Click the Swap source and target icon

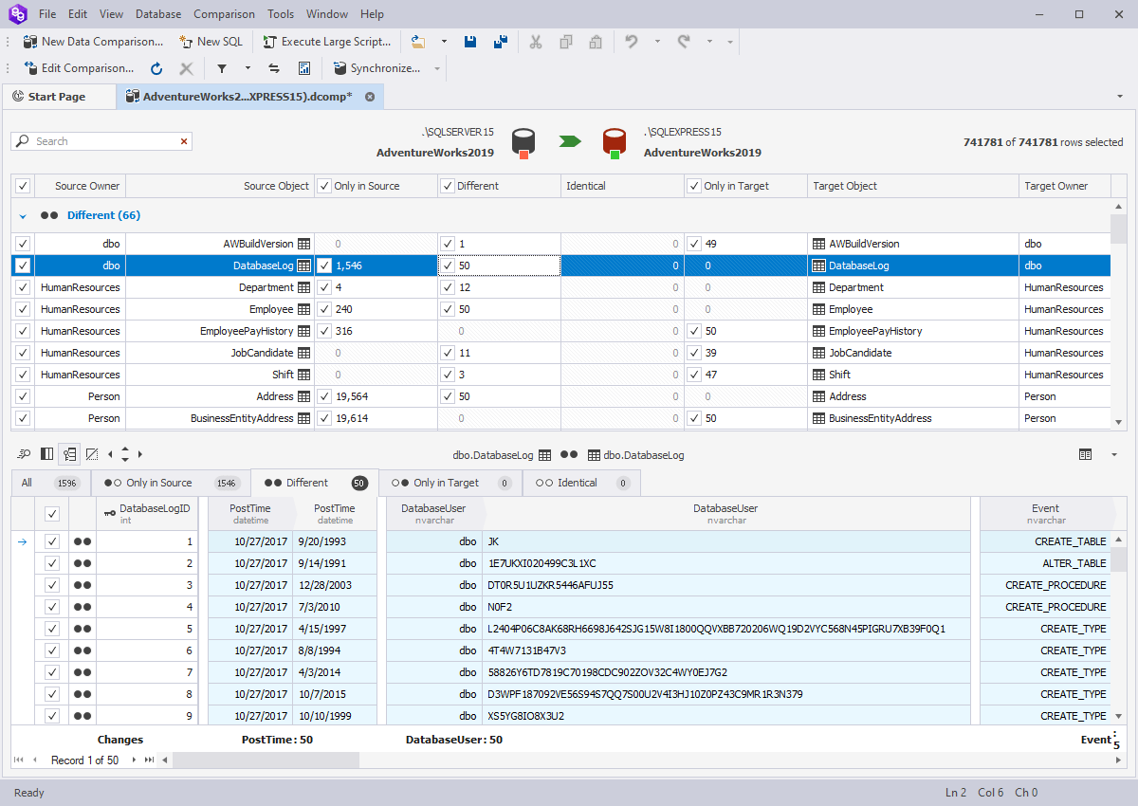tap(274, 68)
